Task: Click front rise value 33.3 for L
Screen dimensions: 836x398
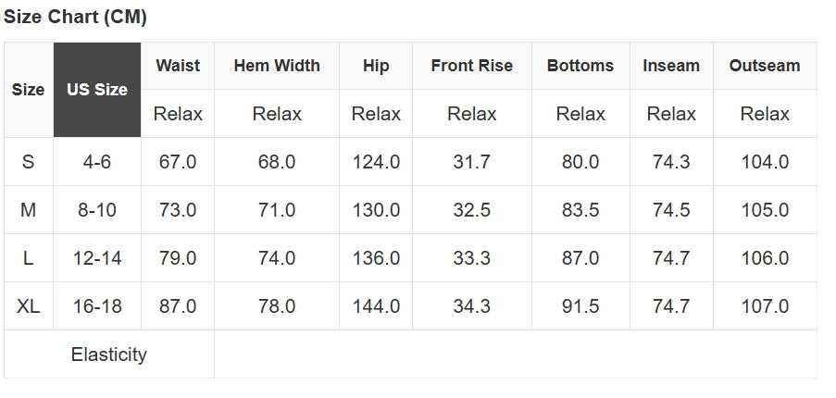Action: point(471,258)
